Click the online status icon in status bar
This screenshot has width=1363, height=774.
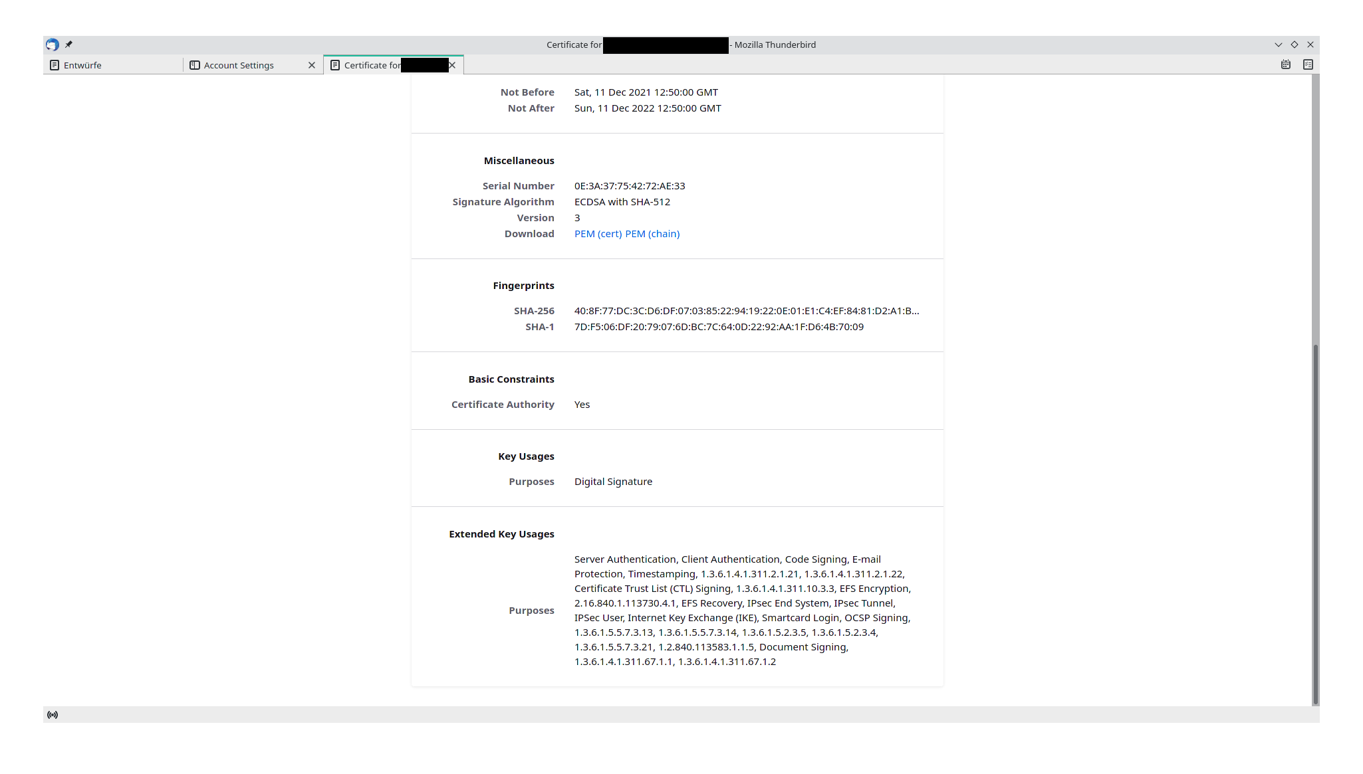point(53,715)
